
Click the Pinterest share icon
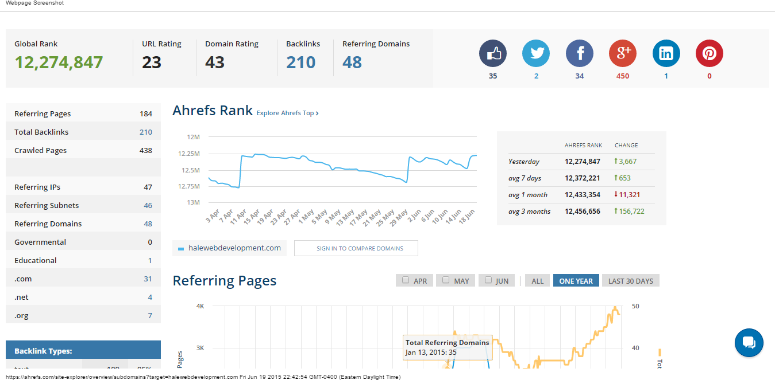[710, 54]
